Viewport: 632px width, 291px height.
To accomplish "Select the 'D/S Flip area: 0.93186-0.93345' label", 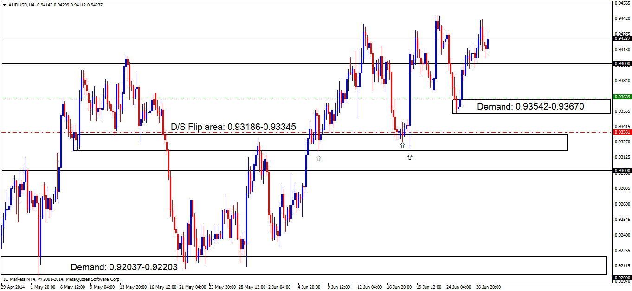I will [x=233, y=127].
